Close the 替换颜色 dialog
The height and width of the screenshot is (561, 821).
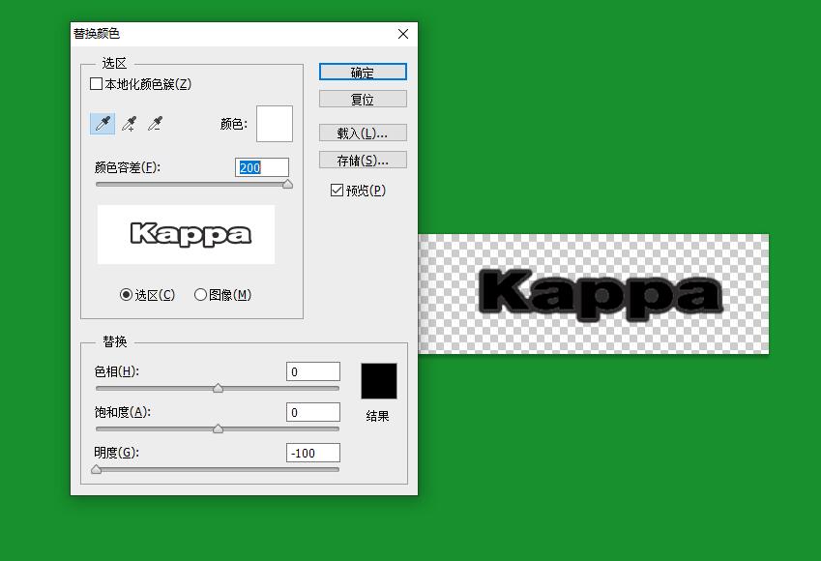pyautogui.click(x=403, y=34)
